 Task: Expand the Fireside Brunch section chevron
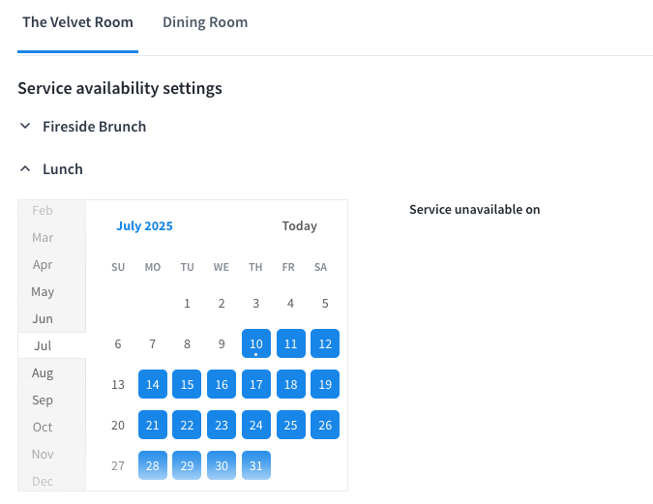(25, 126)
